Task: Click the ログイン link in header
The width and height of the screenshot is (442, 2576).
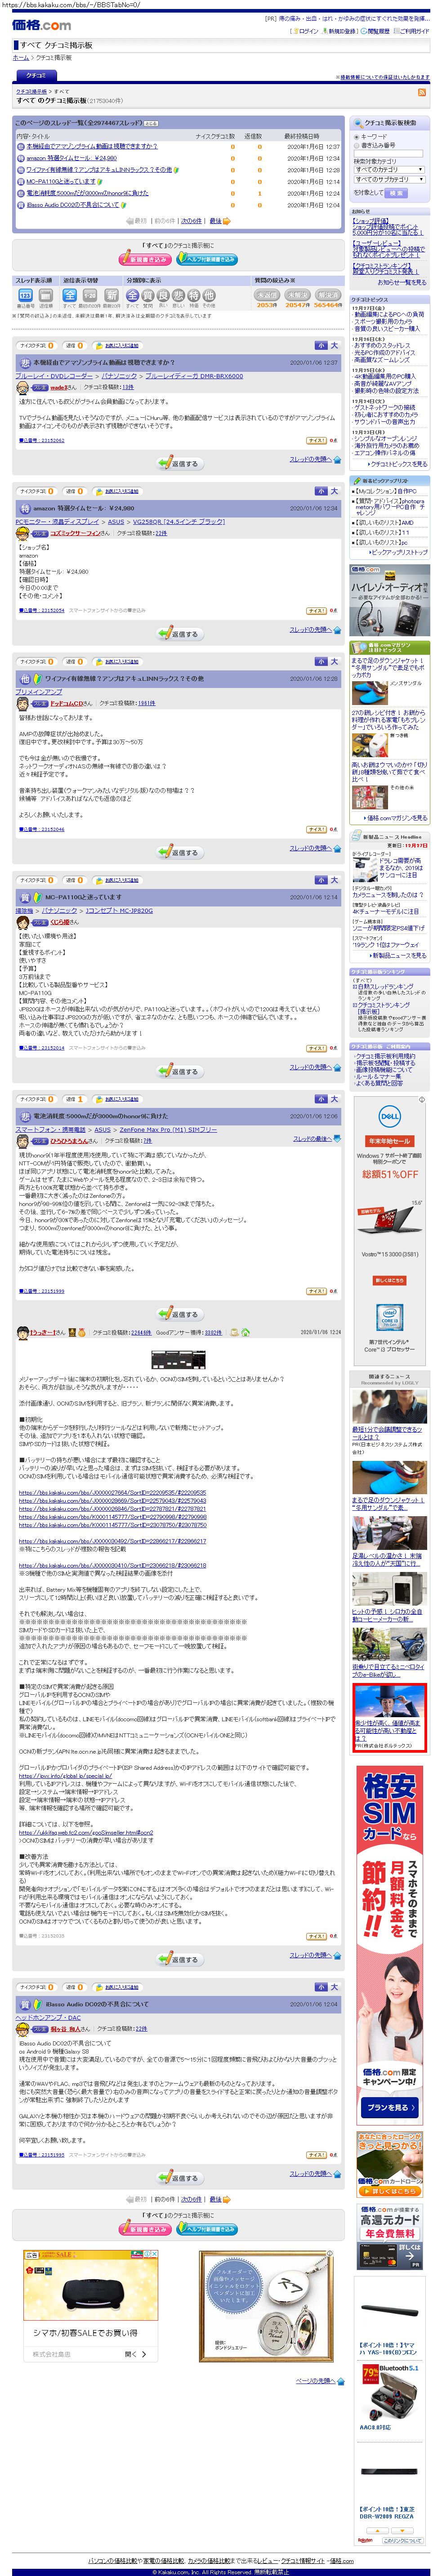Action: click(x=306, y=31)
